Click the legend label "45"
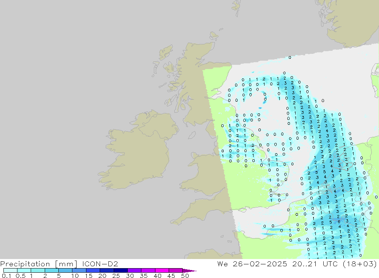The height and width of the screenshot is (278, 379). 171,276
